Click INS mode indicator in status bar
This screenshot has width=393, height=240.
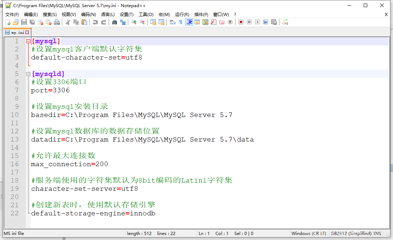(377, 234)
